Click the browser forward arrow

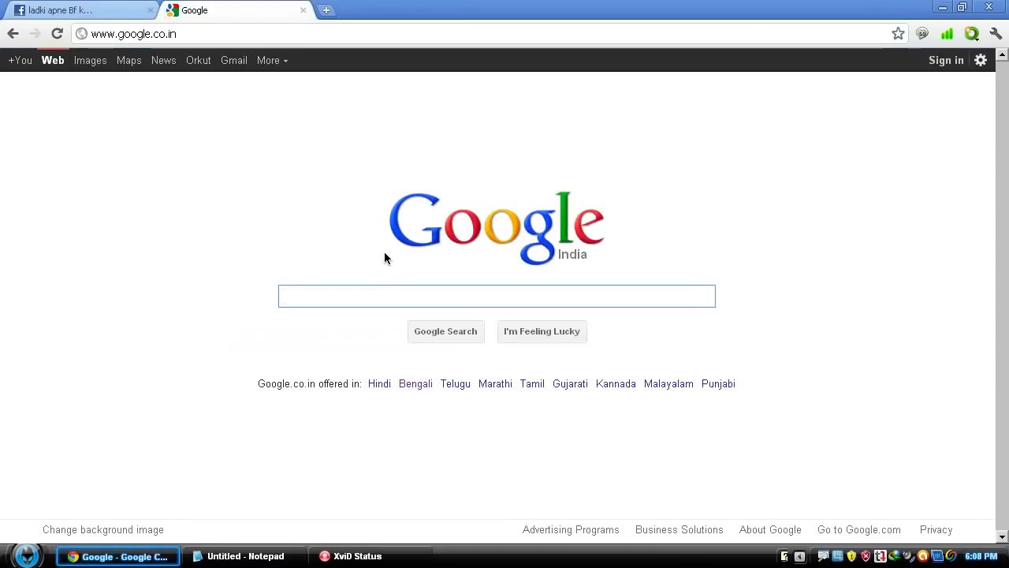pyautogui.click(x=35, y=33)
